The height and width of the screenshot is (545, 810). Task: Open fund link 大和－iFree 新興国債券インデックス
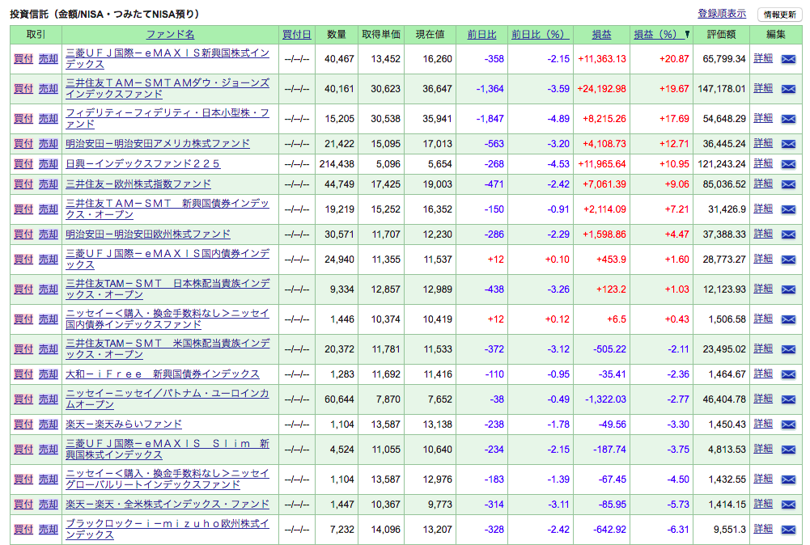[x=162, y=374]
